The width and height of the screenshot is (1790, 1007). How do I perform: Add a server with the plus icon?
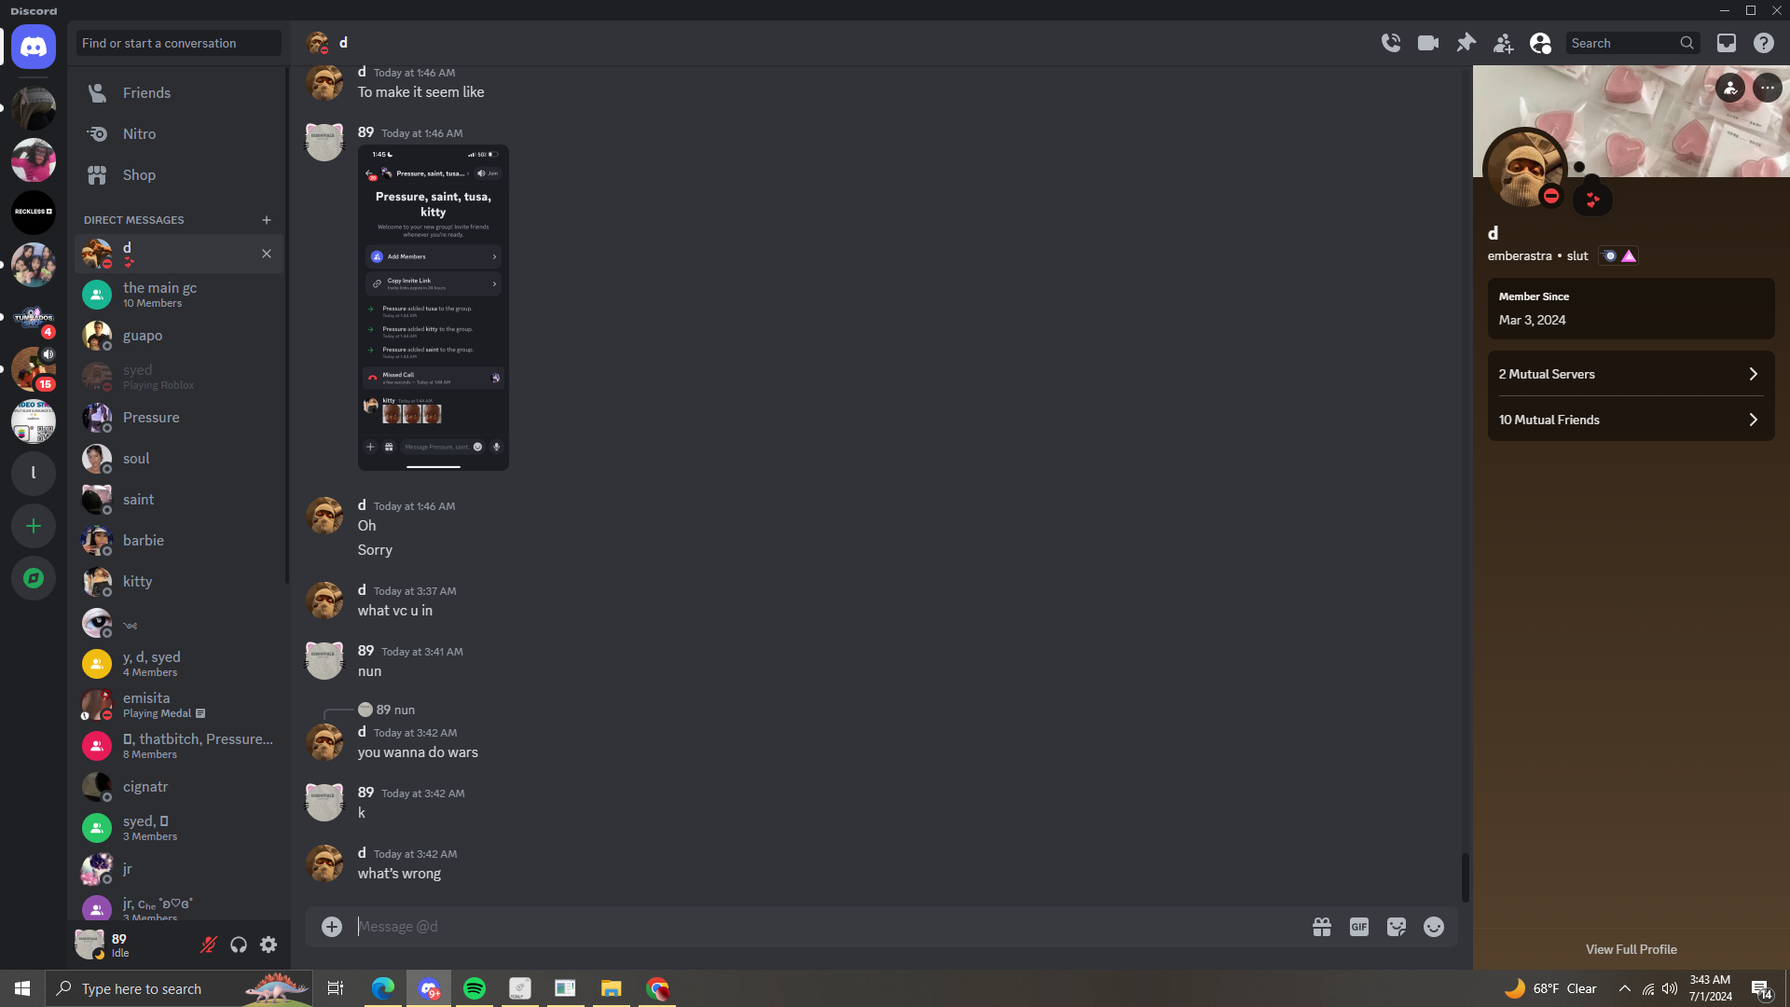[x=34, y=526]
